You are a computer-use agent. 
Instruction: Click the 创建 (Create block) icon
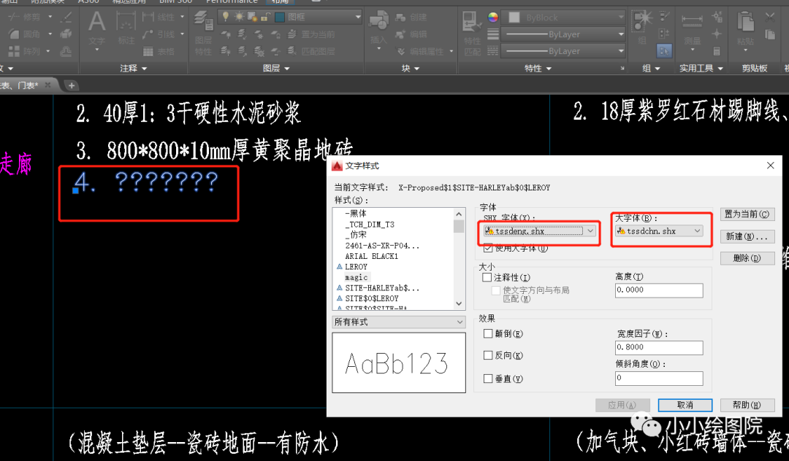pyautogui.click(x=400, y=17)
